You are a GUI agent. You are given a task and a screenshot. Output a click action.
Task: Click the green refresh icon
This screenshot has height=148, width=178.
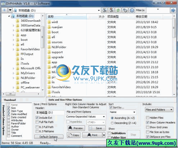(118, 10)
